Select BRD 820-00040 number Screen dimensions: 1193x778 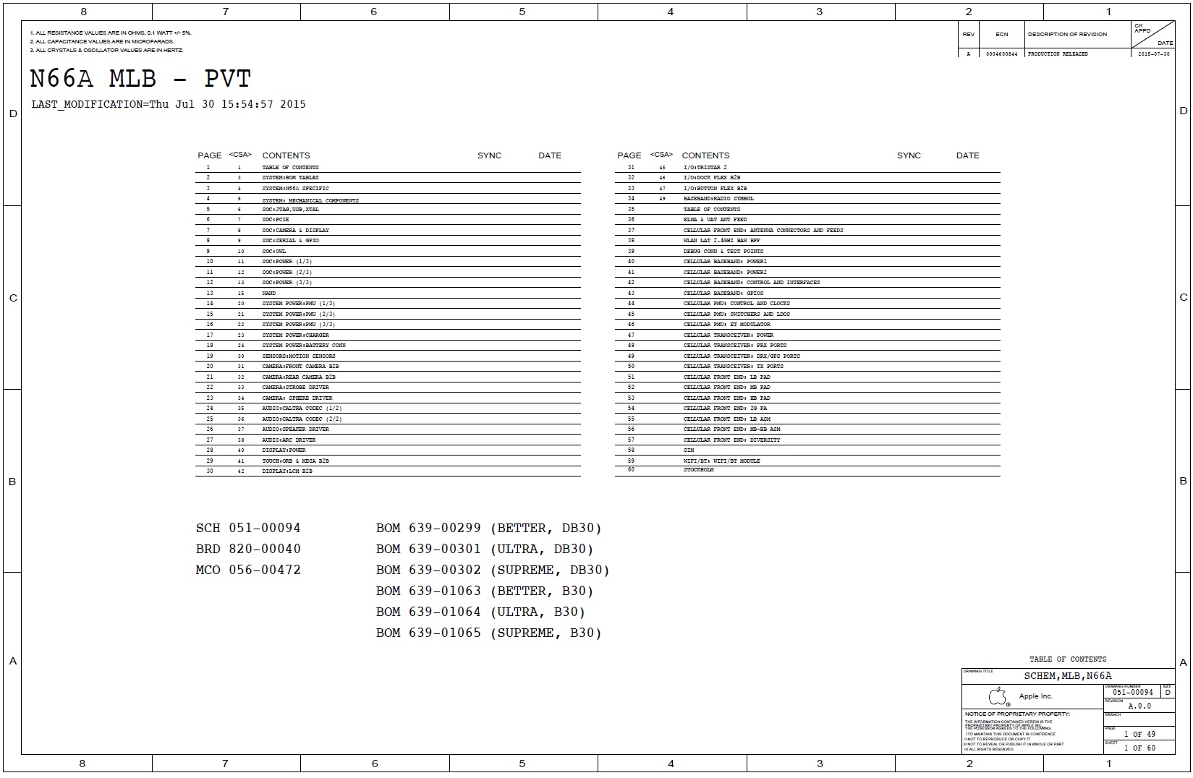[x=248, y=549]
